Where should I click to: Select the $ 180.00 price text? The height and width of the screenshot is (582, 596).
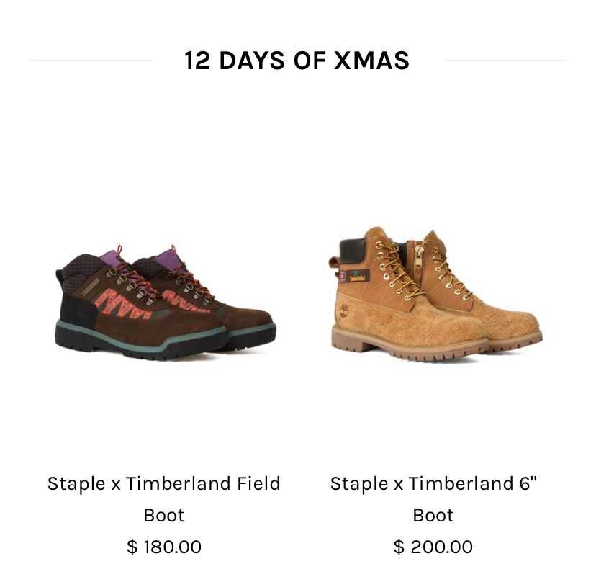pyautogui.click(x=164, y=547)
